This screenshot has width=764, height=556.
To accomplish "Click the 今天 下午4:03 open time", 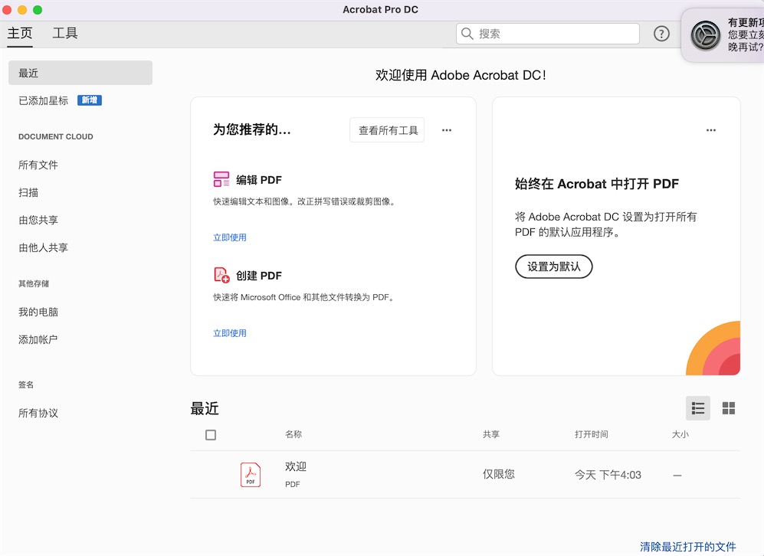I will (x=608, y=475).
